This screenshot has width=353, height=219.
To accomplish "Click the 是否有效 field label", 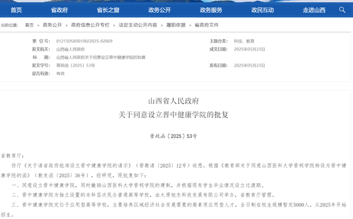I will click(41, 73).
